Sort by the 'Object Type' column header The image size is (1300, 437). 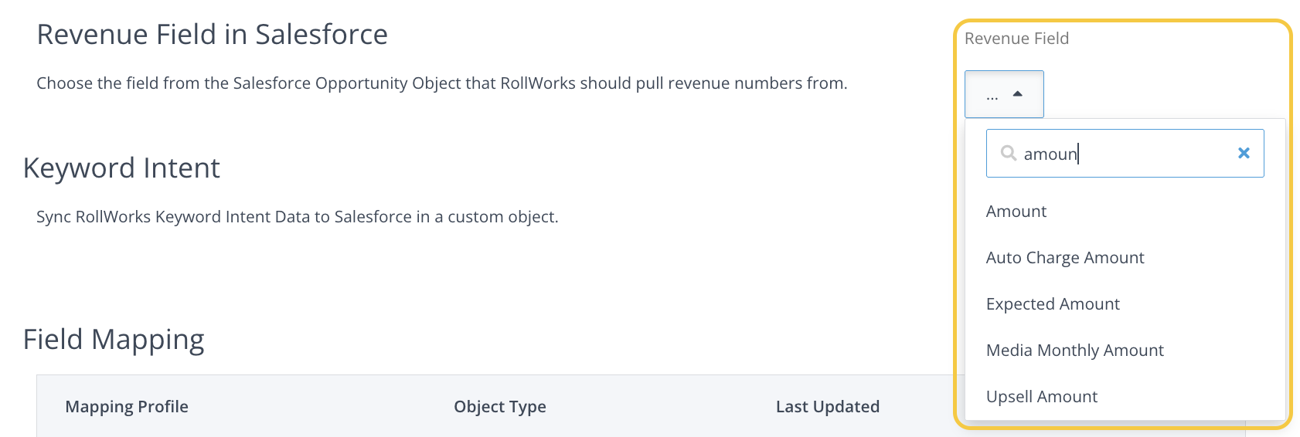point(499,407)
